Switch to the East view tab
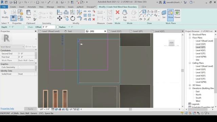217x122 pixels. coord(70,31)
